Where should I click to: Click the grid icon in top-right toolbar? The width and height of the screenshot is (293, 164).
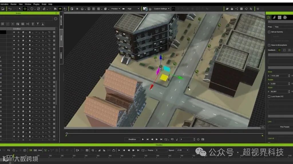point(241,9)
